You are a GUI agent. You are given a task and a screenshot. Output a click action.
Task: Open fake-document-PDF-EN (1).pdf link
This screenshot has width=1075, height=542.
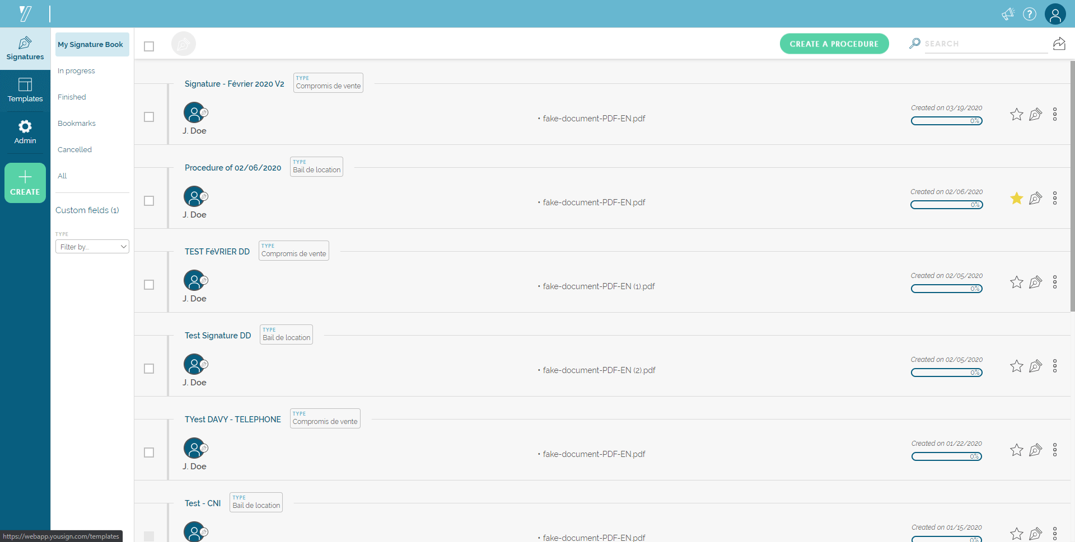(599, 286)
